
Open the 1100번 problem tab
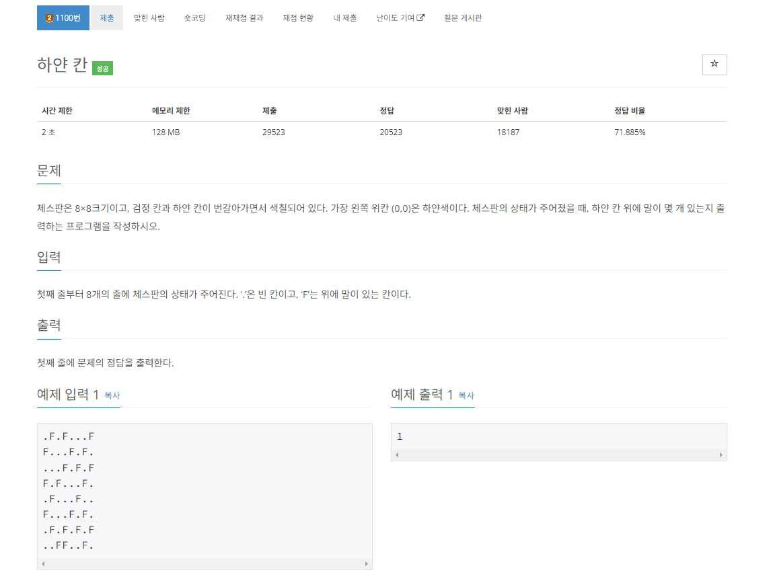(63, 17)
